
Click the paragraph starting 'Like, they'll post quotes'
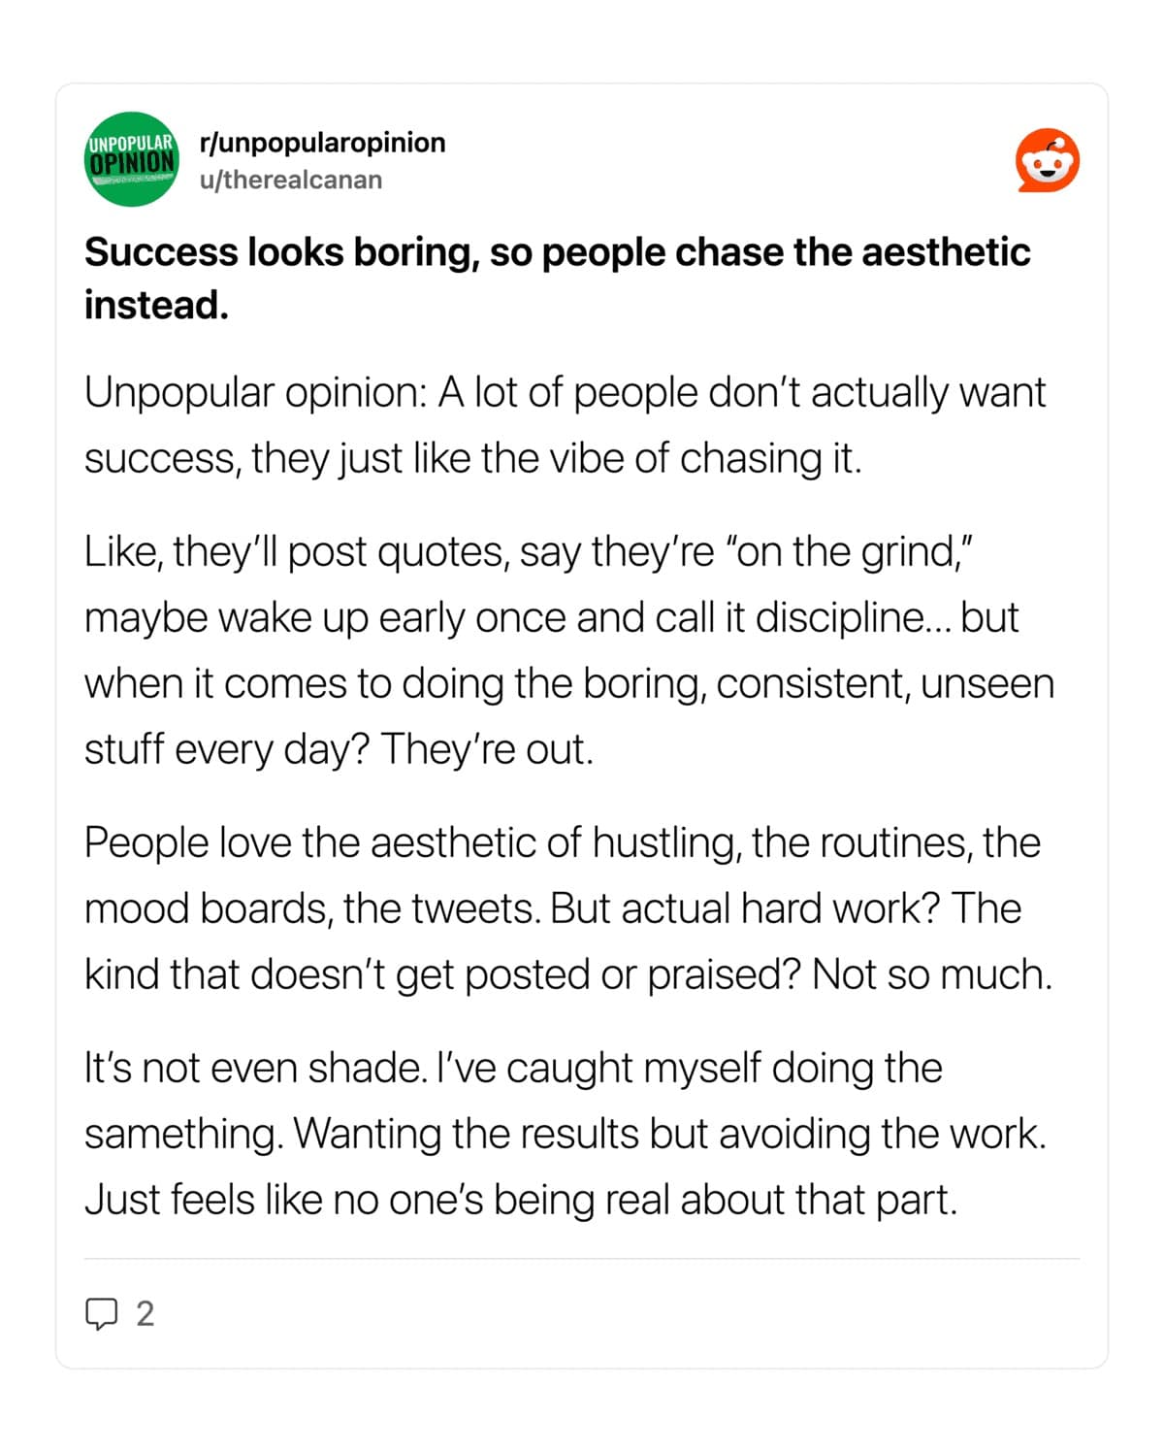[x=568, y=650]
